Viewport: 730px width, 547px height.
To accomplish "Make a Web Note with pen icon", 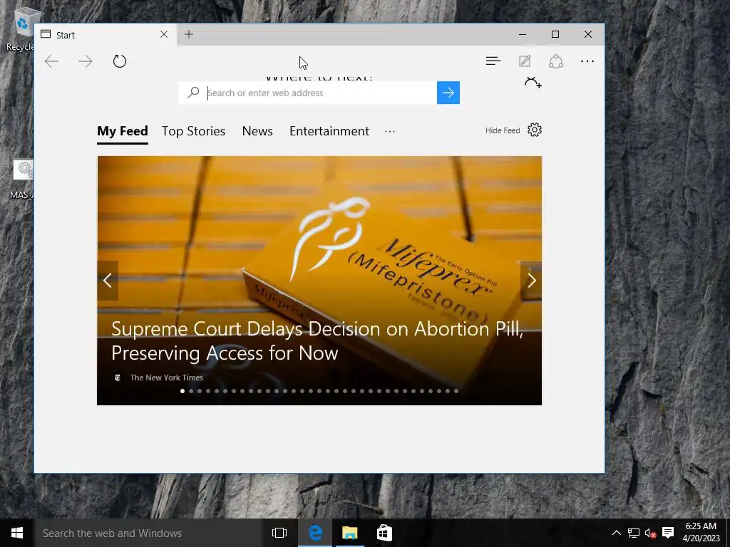I will click(x=525, y=61).
